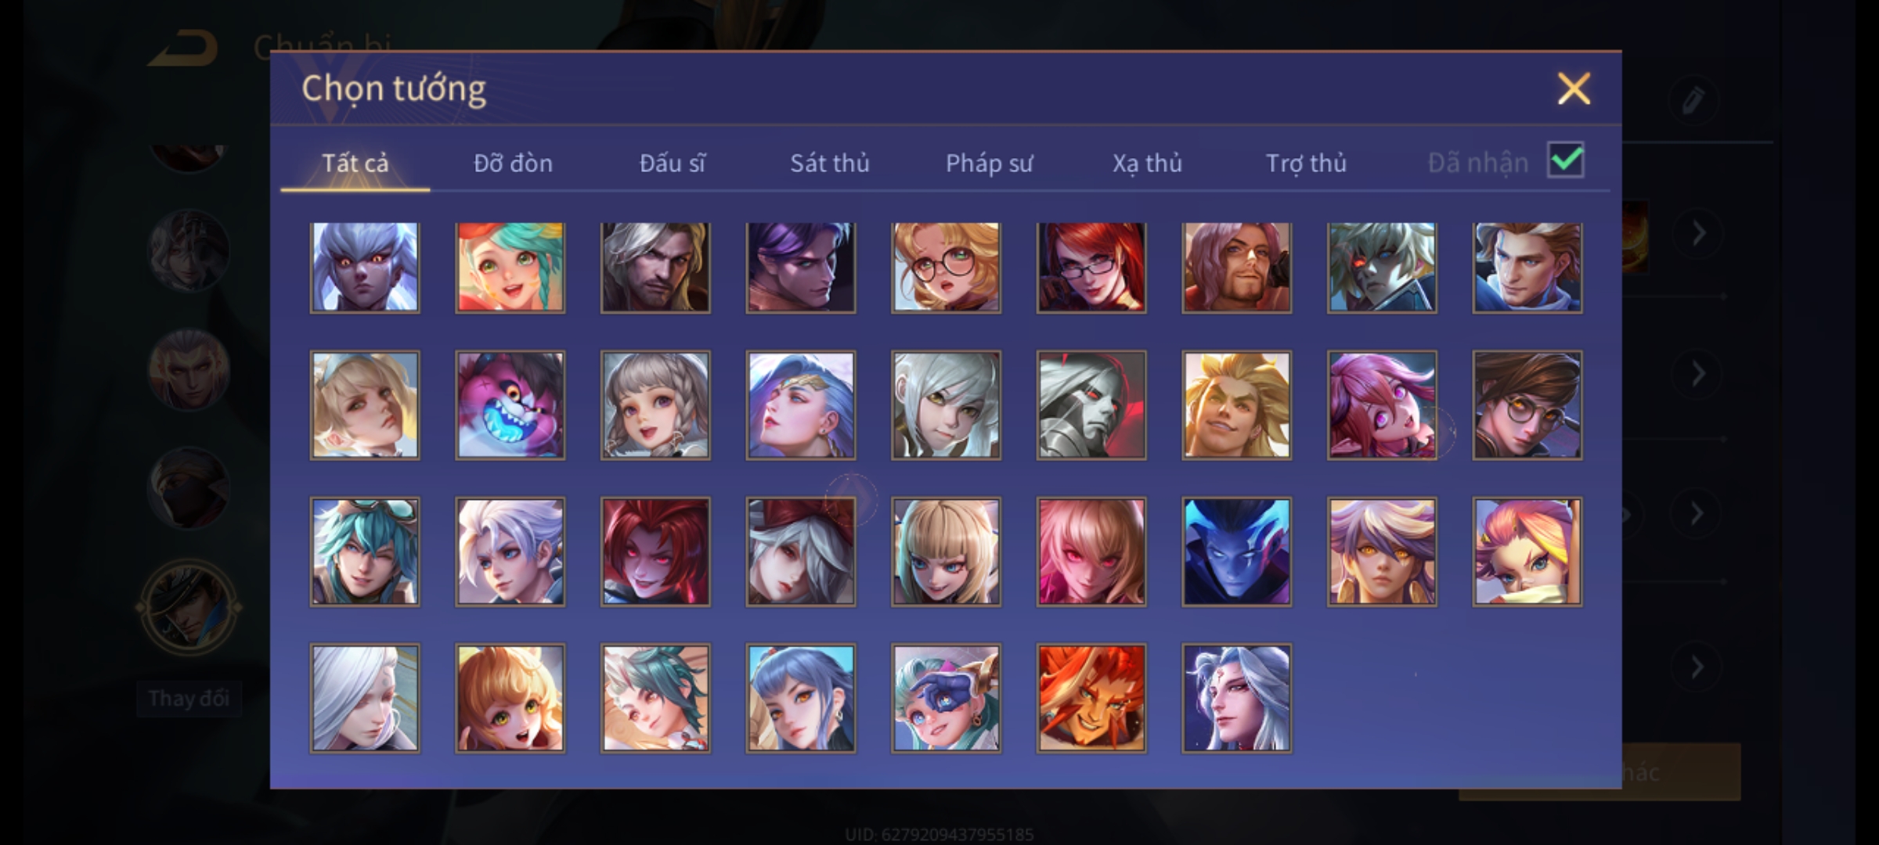Click the Thay đổi button

point(189,698)
